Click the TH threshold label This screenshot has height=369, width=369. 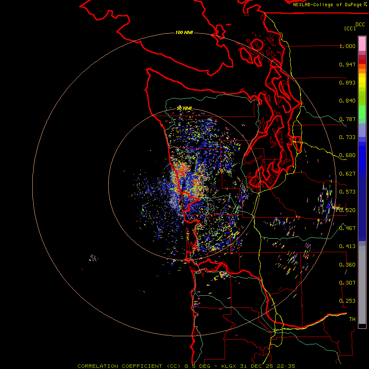pyautogui.click(x=352, y=319)
